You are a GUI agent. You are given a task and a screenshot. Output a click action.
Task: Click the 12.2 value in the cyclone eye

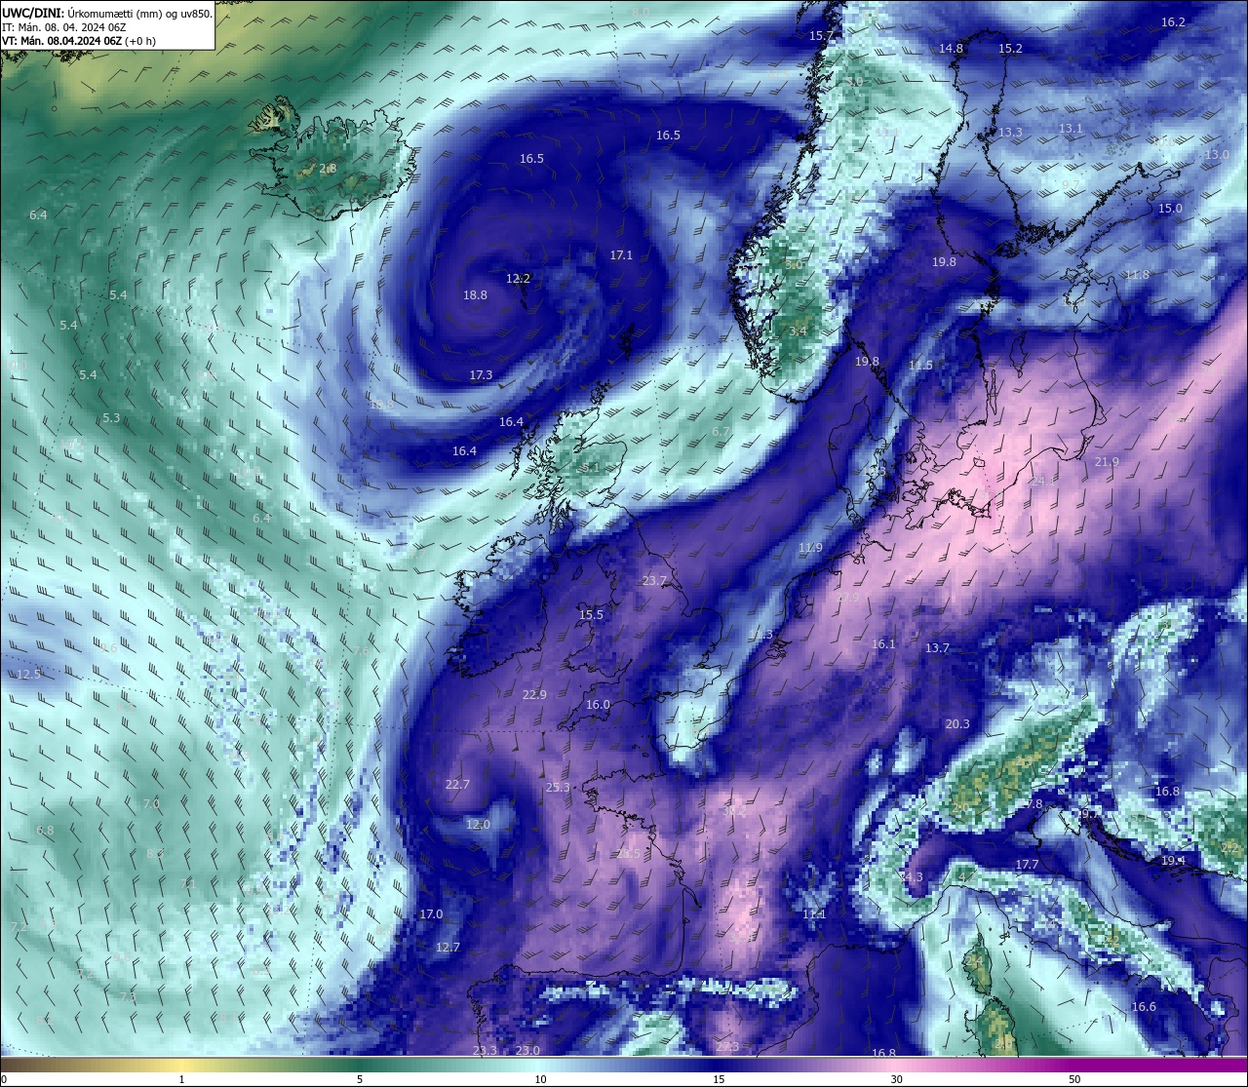tap(518, 278)
